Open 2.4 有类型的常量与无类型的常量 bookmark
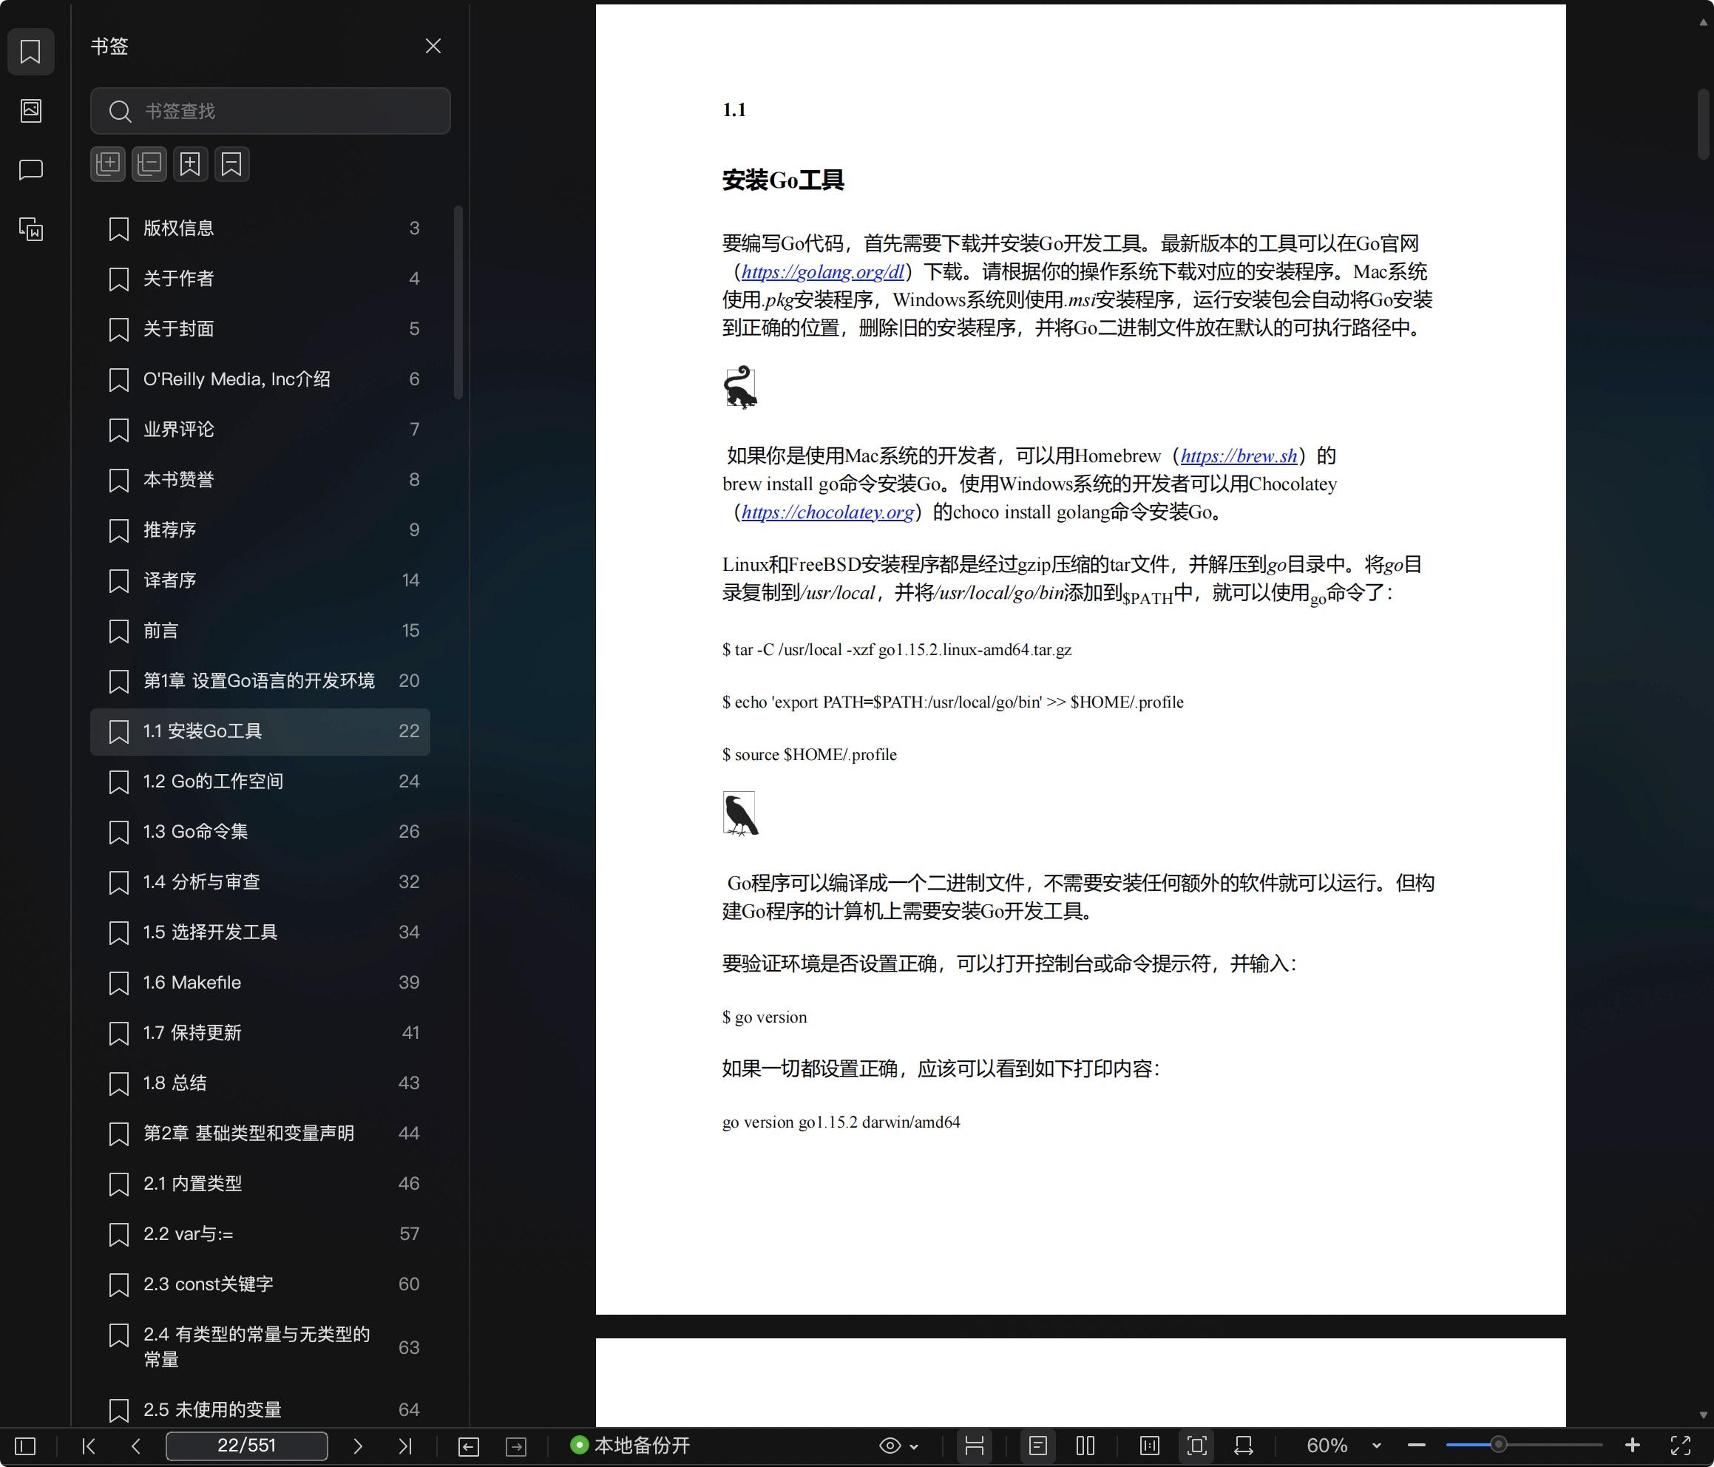 260,1347
